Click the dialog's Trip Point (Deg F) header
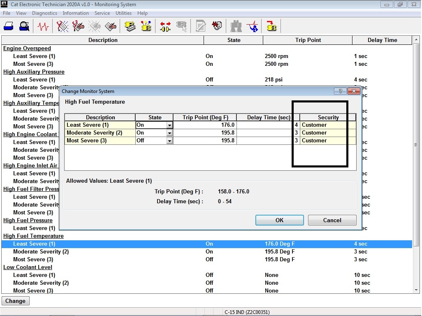Screen dimensions: 422x316 205,117
